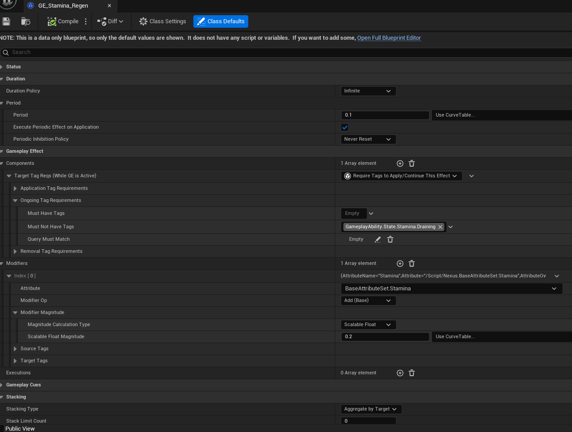Open the Scalable Float Magnitude CurveTable selector
Screen dimensions: 572x432
501,336
